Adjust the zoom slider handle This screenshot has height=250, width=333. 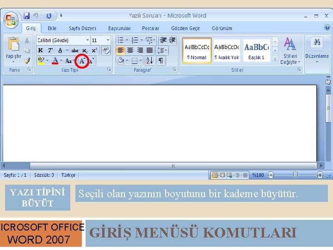pos(295,175)
